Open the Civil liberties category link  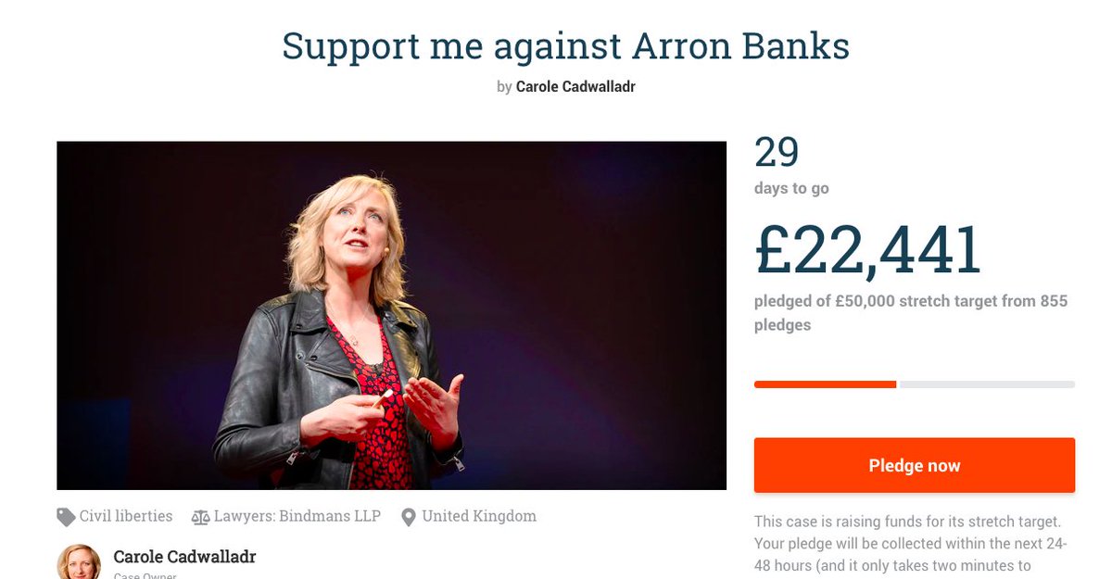(x=126, y=516)
